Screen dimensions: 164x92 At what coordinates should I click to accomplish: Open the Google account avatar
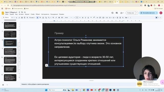(161, 13)
